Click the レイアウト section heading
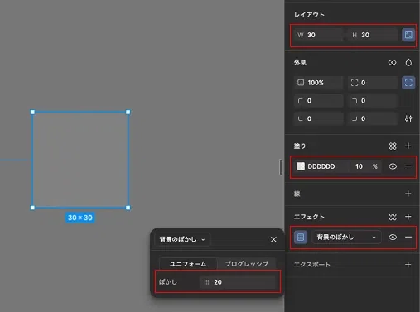 click(309, 15)
